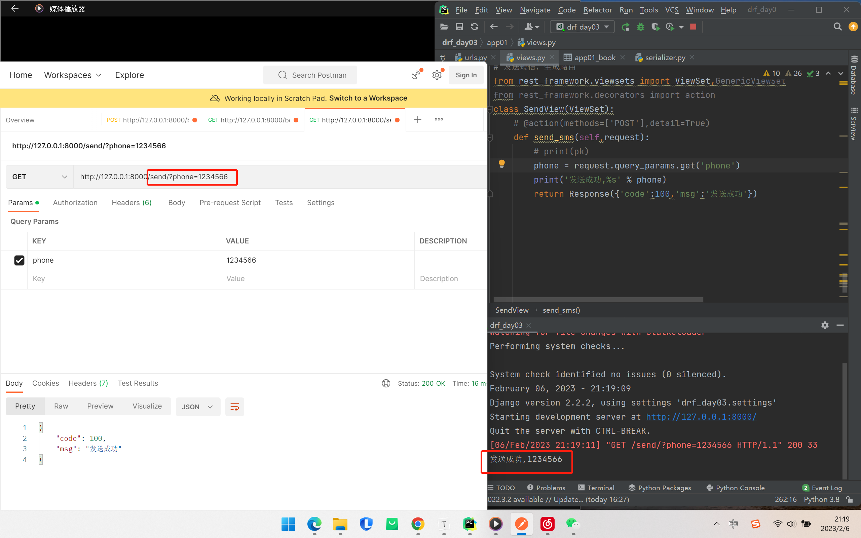Open the run panel settings gear
Viewport: 861px width, 538px height.
[x=825, y=325]
